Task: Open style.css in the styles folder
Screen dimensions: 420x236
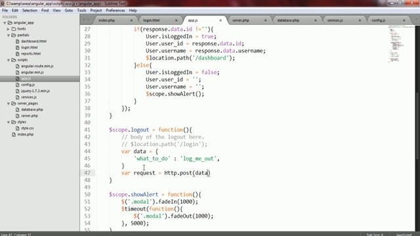Action: [28, 128]
